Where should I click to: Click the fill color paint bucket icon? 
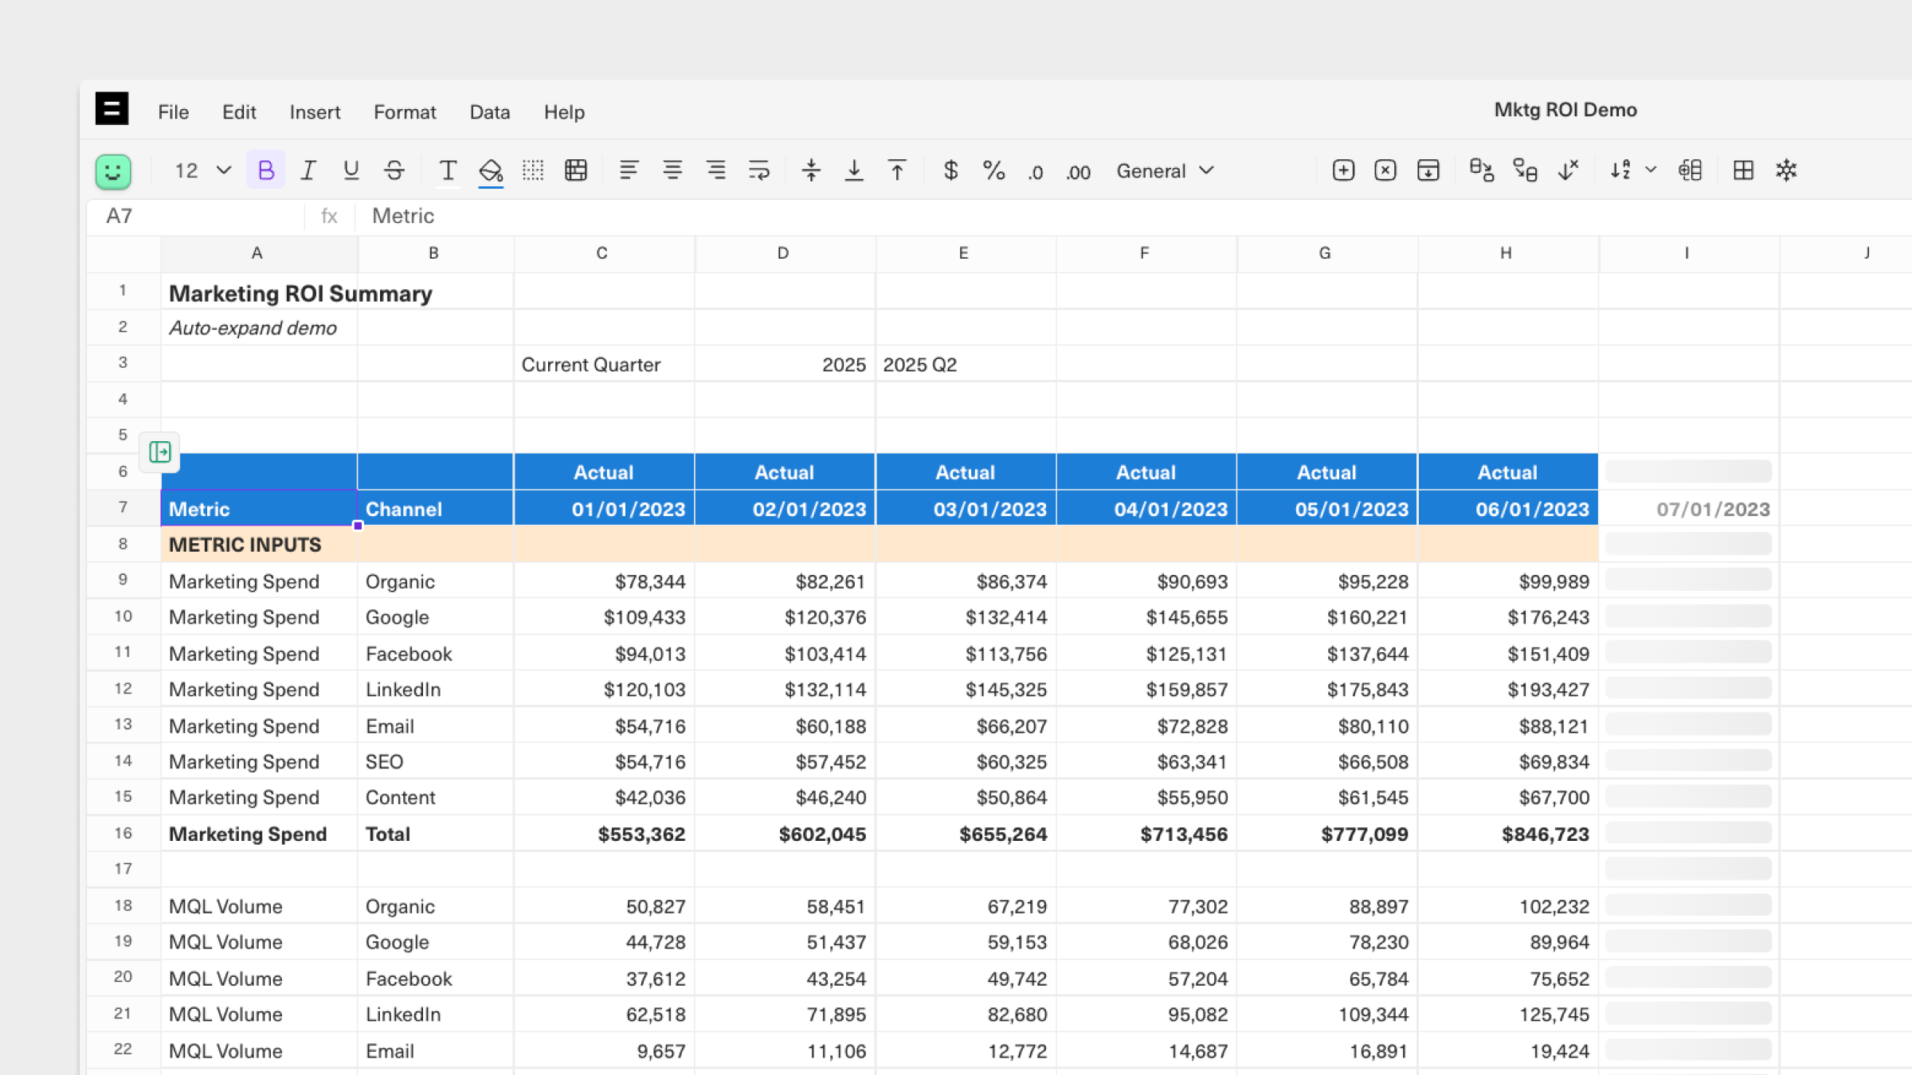click(490, 170)
